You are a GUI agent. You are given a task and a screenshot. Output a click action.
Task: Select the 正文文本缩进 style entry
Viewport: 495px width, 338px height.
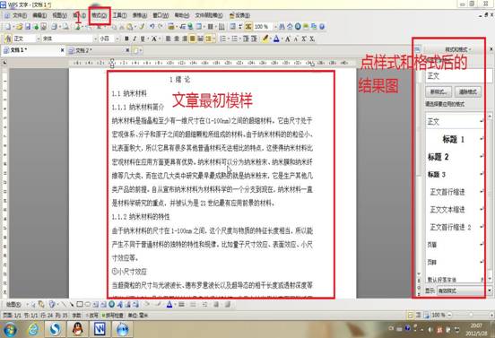455,210
